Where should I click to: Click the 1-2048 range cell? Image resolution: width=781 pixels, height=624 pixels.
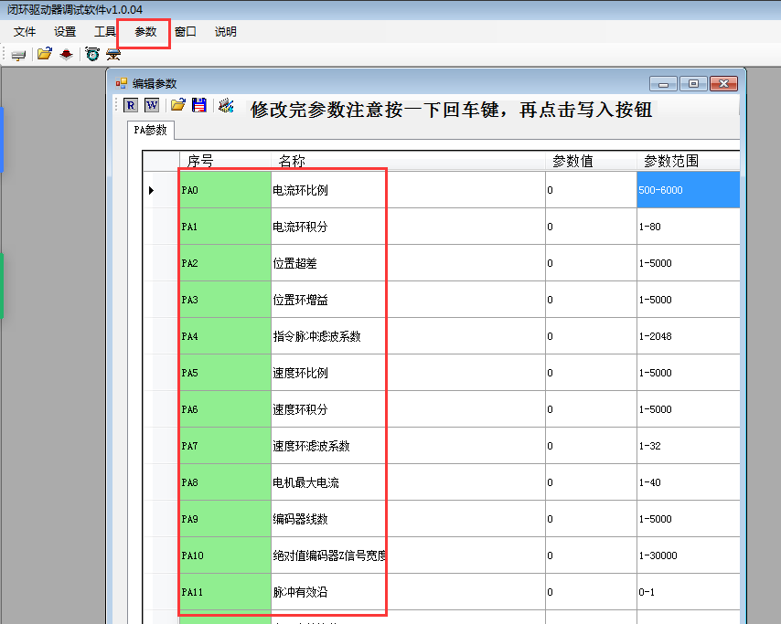click(688, 336)
